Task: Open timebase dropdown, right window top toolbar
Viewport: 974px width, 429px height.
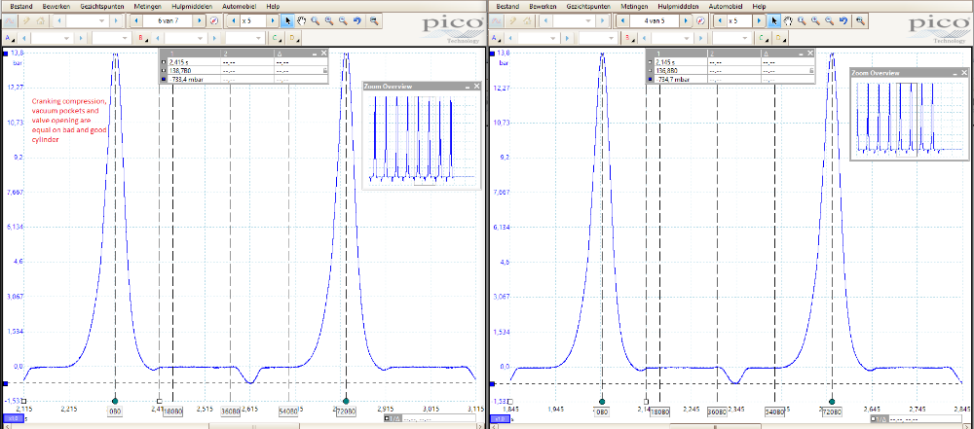Action: coord(590,20)
